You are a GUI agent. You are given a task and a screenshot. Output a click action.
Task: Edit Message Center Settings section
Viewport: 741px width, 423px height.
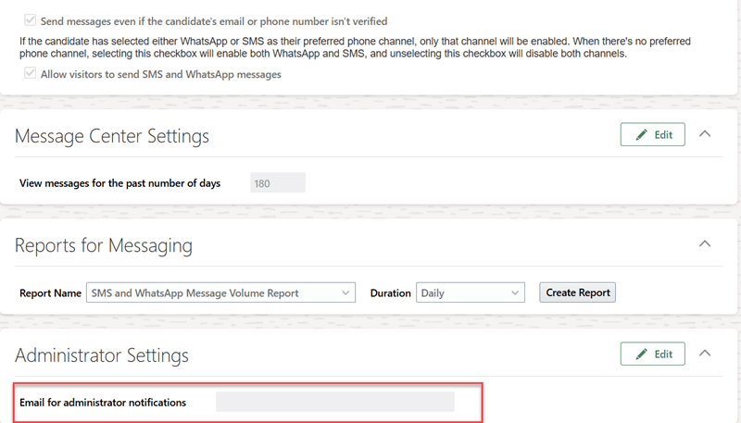653,134
